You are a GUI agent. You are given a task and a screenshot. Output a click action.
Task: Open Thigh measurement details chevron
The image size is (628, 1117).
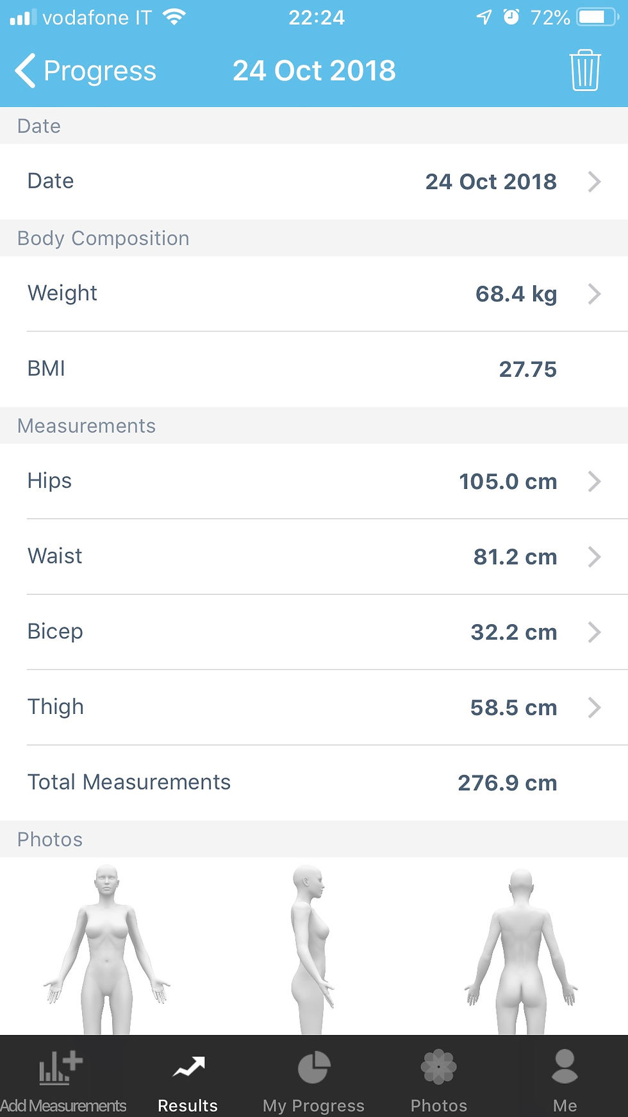point(595,707)
